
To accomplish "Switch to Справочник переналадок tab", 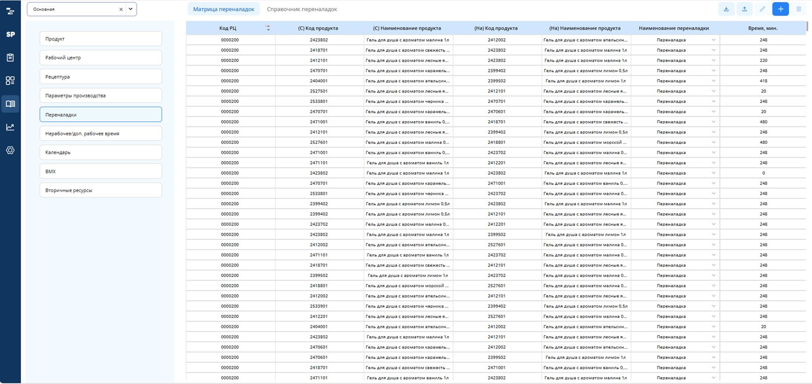I will click(302, 9).
